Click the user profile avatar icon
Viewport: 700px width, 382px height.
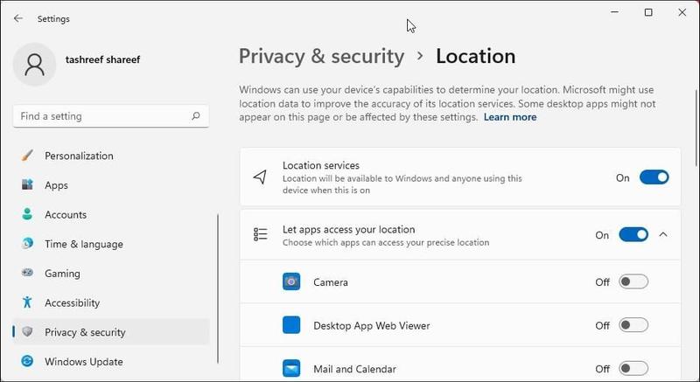(x=36, y=66)
